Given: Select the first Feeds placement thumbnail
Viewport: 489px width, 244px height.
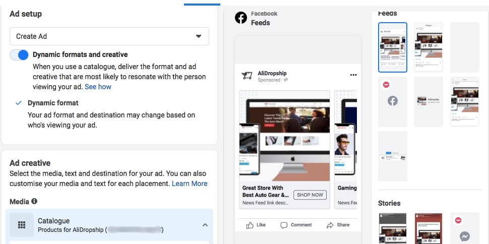Looking at the screenshot, I should point(393,47).
